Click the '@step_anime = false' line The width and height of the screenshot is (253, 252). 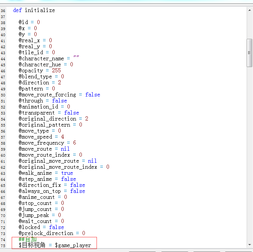coord(47,179)
